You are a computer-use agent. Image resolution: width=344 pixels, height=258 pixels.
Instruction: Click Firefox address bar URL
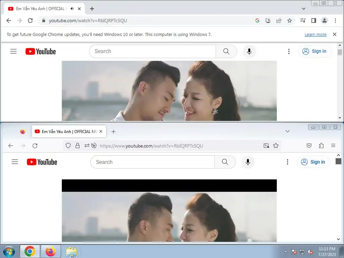coord(152,146)
